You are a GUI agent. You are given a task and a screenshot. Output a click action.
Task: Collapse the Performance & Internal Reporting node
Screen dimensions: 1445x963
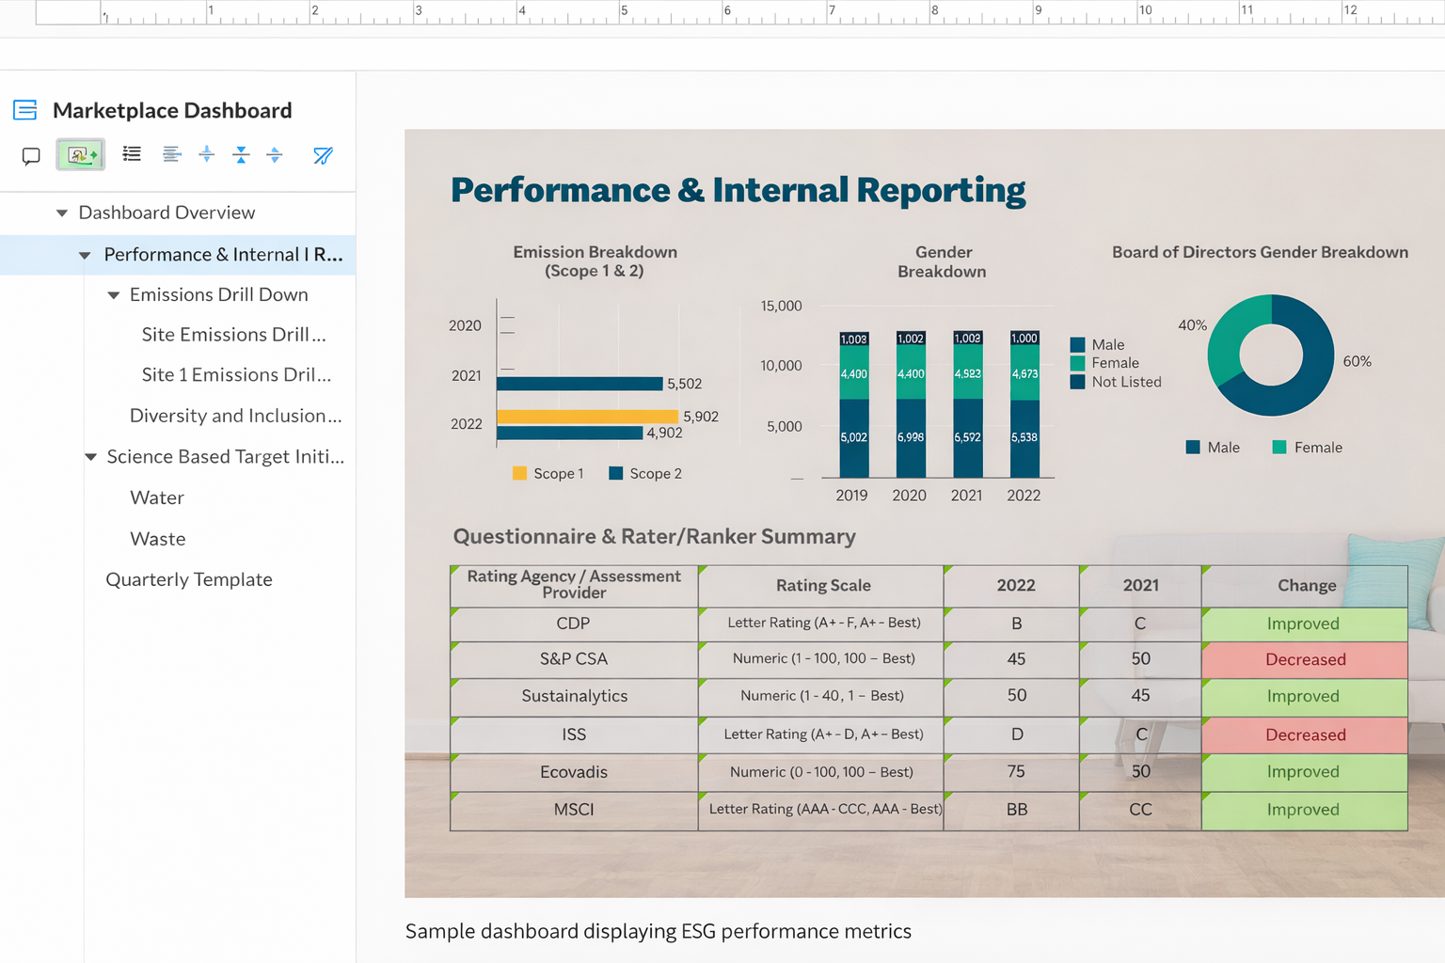(x=85, y=255)
